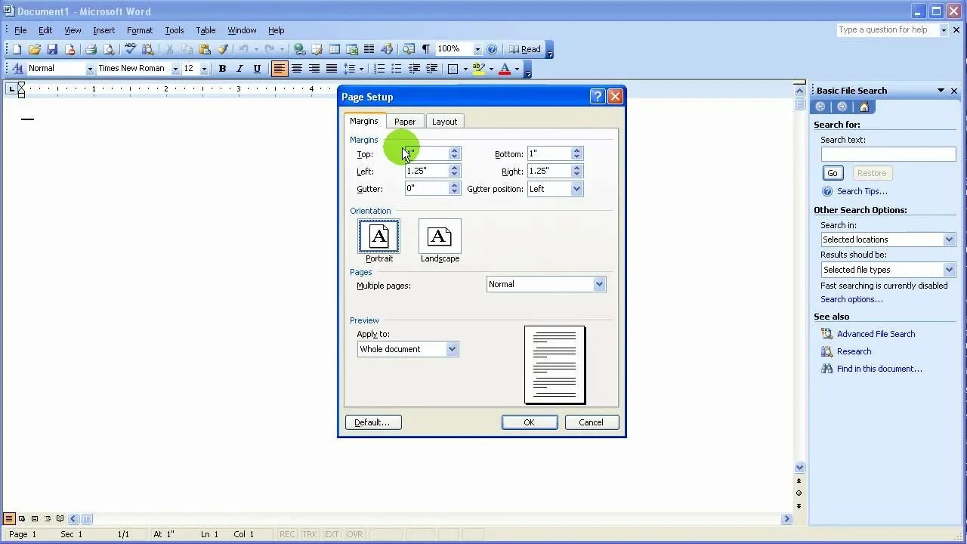Click the Page Setup help question mark
This screenshot has height=544, width=967.
[598, 97]
